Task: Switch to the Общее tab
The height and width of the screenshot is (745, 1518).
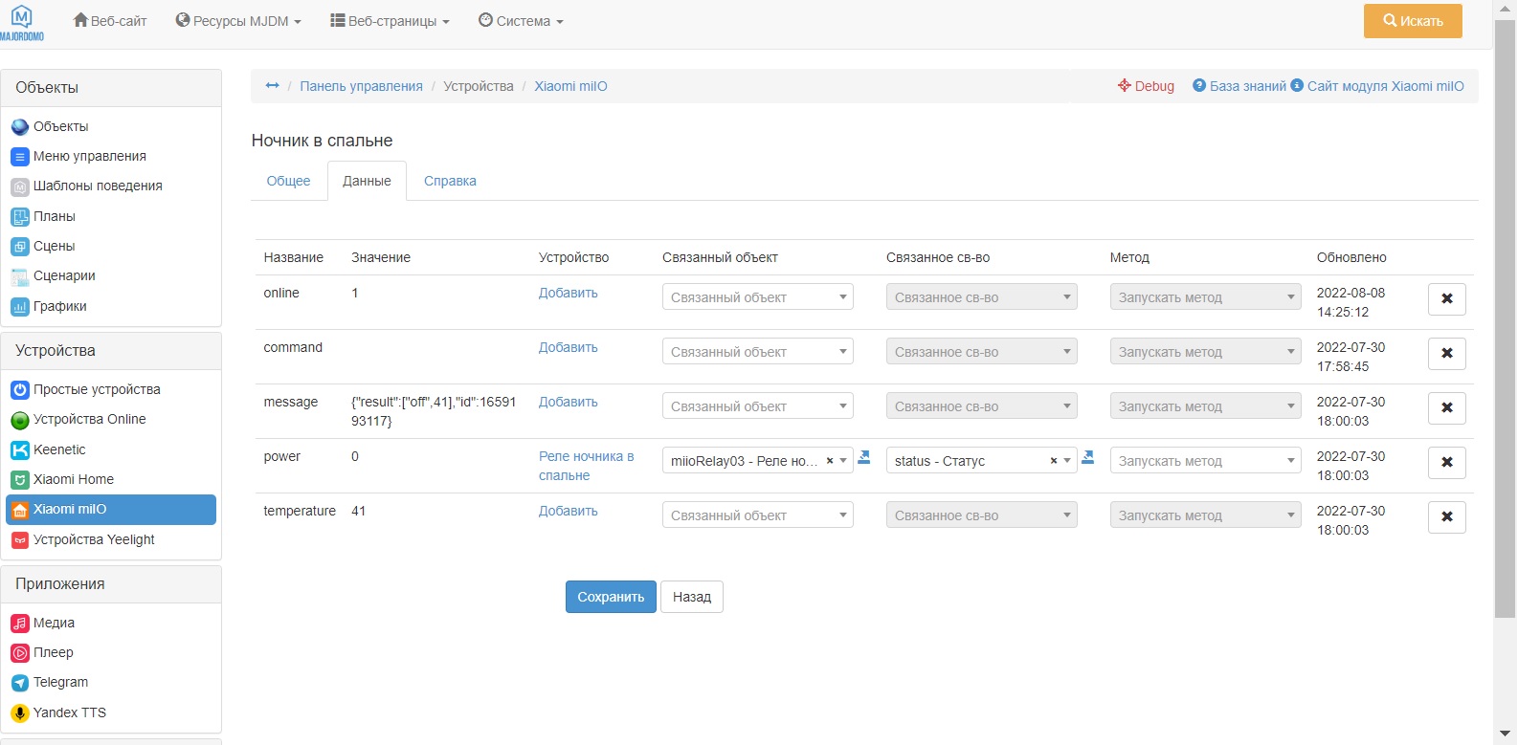Action: click(x=288, y=181)
